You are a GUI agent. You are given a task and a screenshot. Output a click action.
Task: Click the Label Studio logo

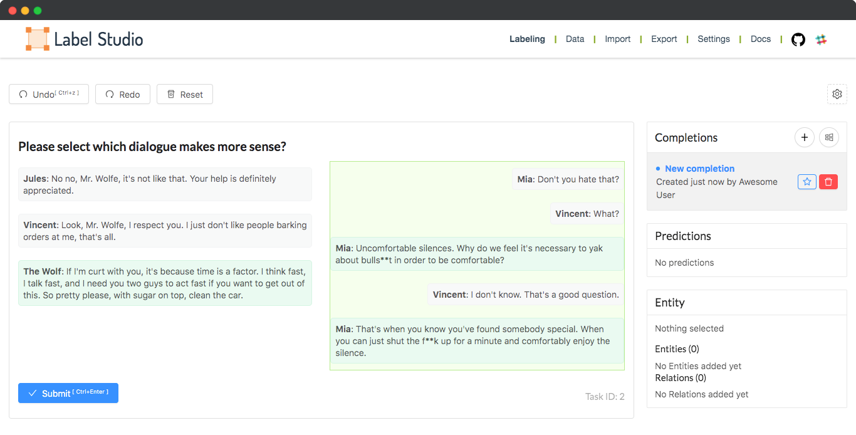[85, 39]
